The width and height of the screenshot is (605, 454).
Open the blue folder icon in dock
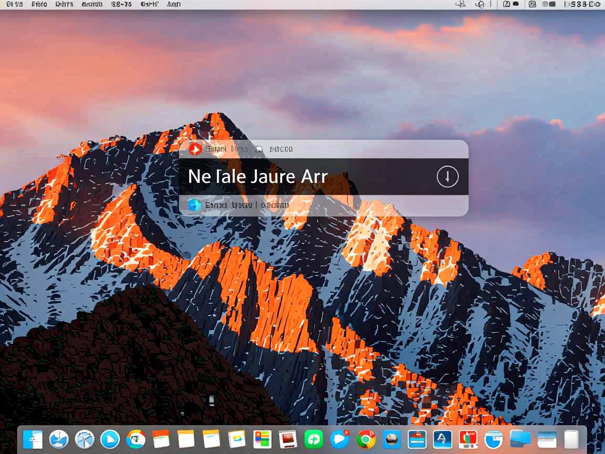(520, 439)
